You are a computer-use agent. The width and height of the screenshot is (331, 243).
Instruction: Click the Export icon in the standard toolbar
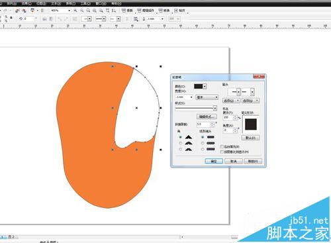24,11
